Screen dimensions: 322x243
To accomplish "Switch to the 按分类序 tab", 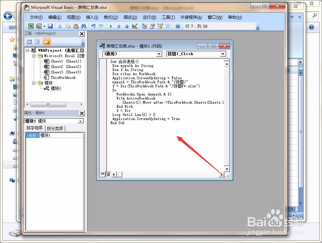I will click(55, 128).
